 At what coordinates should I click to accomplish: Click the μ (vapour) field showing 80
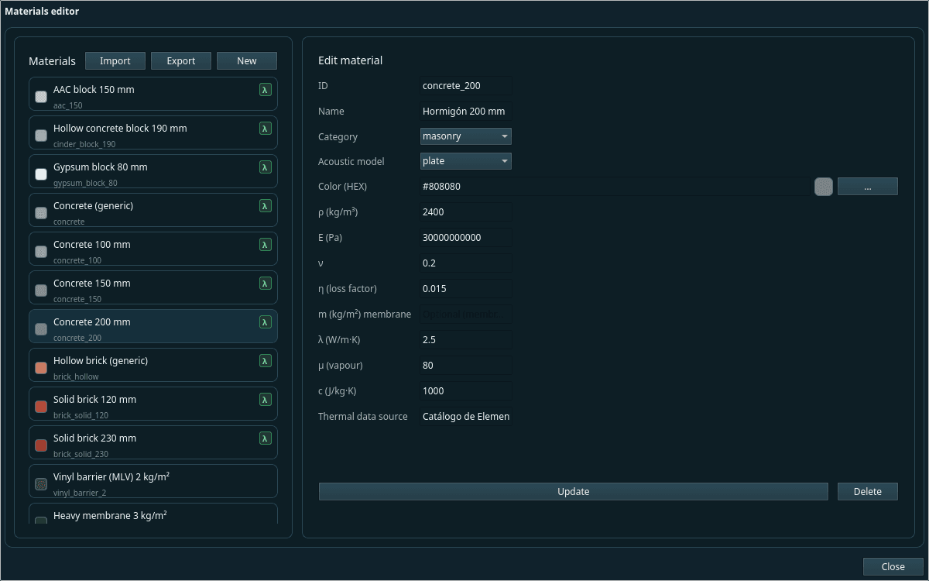466,366
